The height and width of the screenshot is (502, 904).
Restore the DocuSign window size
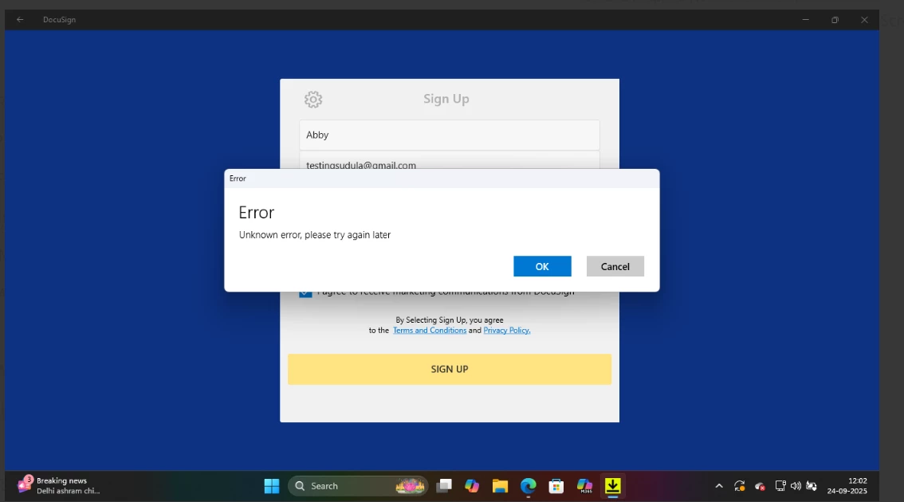tap(835, 20)
